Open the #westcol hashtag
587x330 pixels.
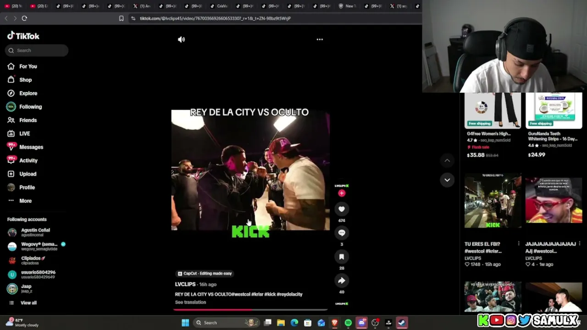pyautogui.click(x=241, y=294)
